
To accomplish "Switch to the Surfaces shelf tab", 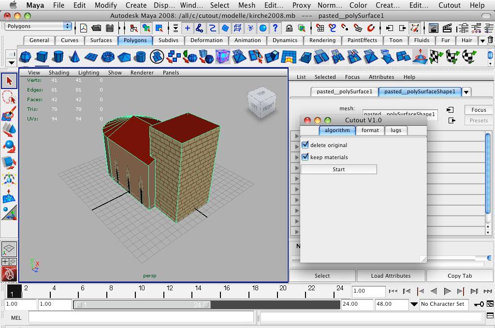I will 101,40.
